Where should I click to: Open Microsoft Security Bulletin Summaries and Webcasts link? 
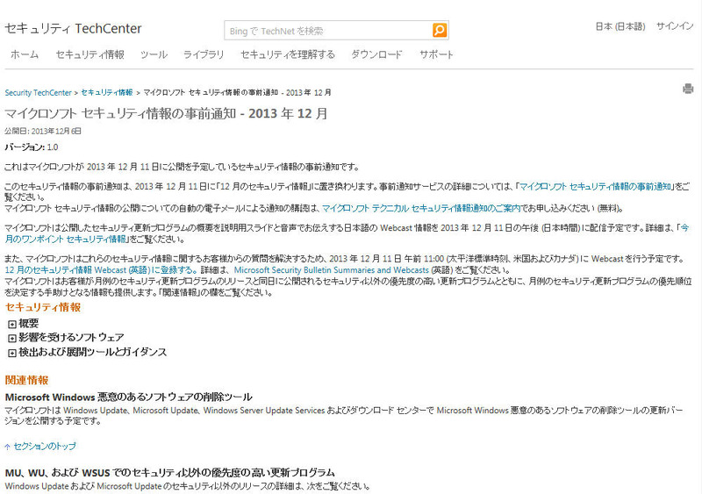pos(331,271)
